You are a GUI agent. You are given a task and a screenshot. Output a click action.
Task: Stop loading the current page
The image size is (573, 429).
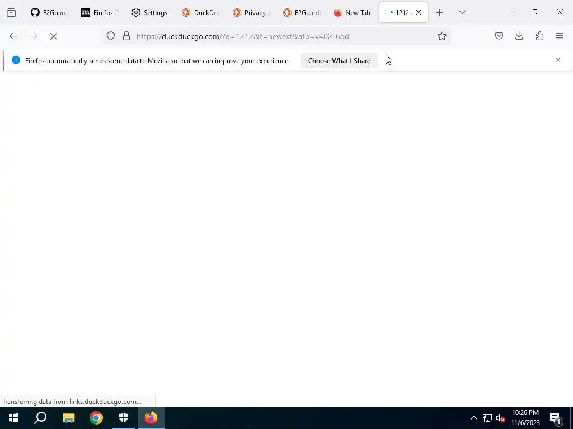click(x=54, y=36)
